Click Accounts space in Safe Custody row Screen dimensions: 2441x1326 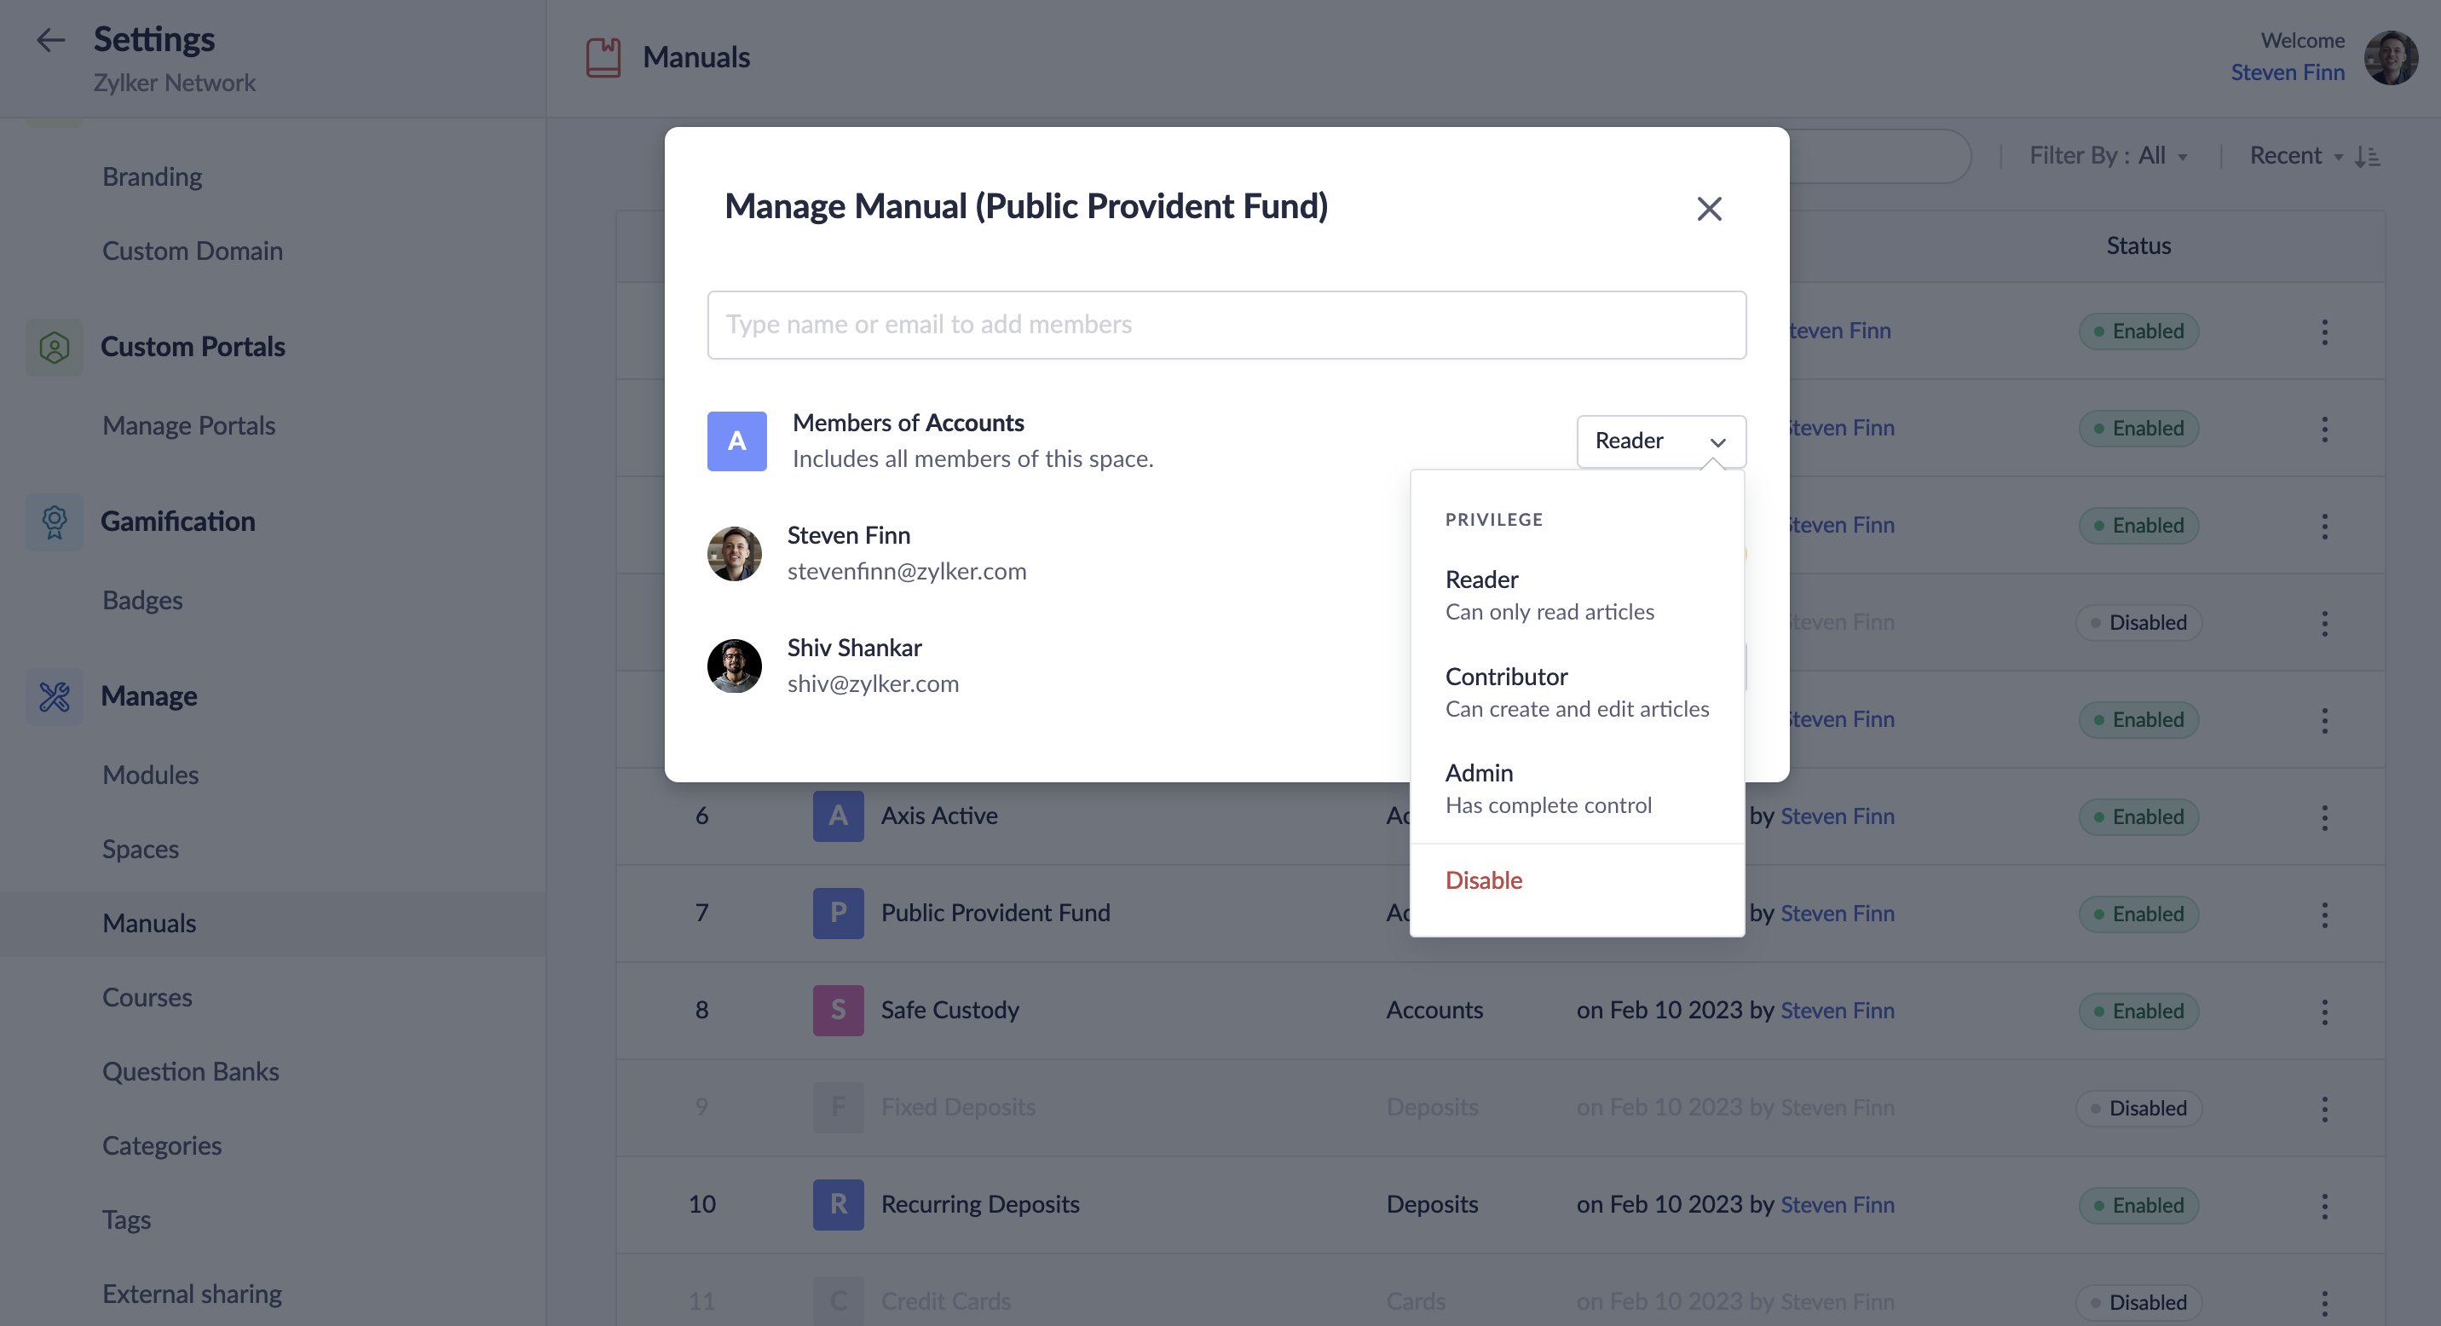tap(1434, 1011)
